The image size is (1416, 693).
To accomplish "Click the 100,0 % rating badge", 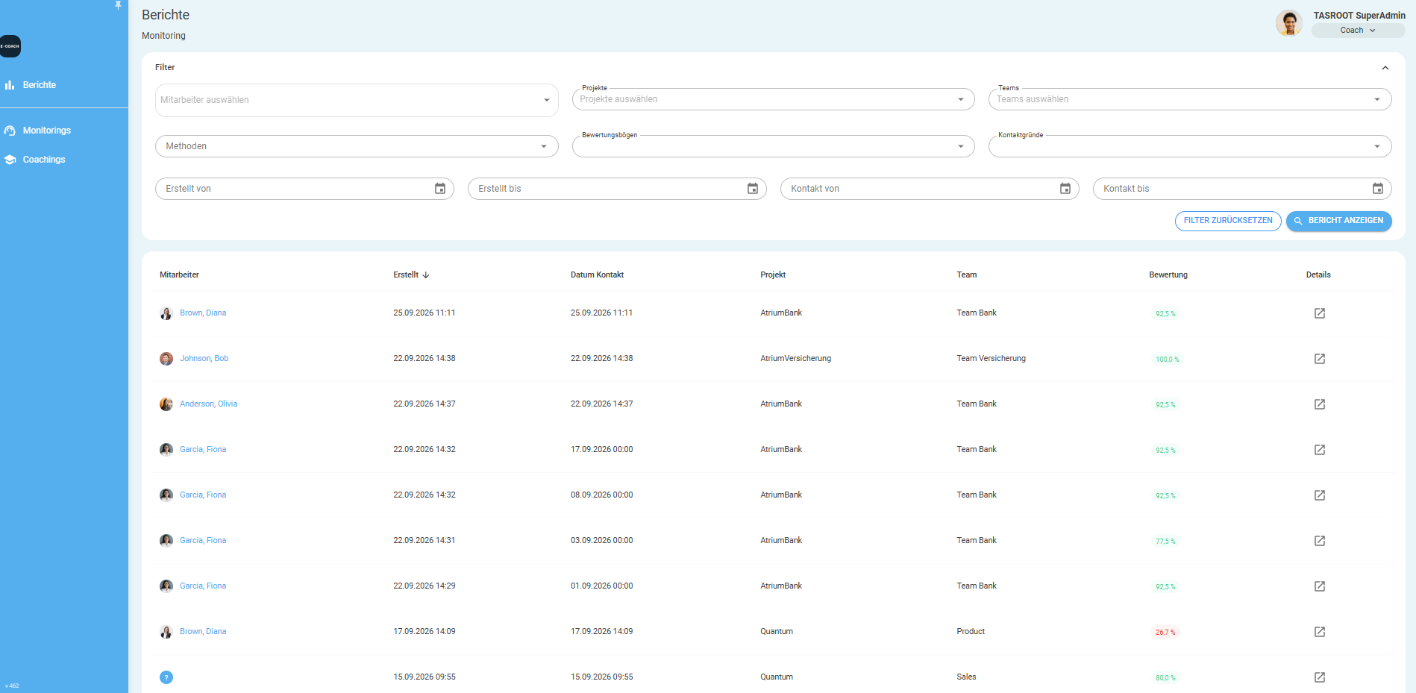I will [1168, 360].
